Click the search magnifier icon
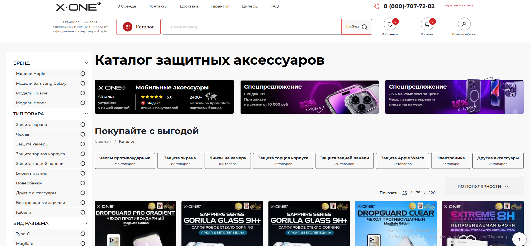Viewport: 531px width, 246px height. (x=364, y=27)
